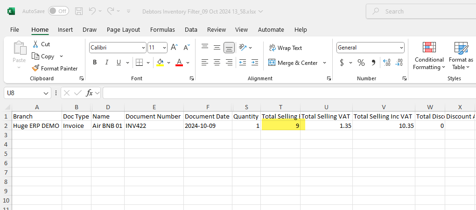The image size is (476, 210).
Task: Switch to the Review tab
Action: tap(217, 29)
